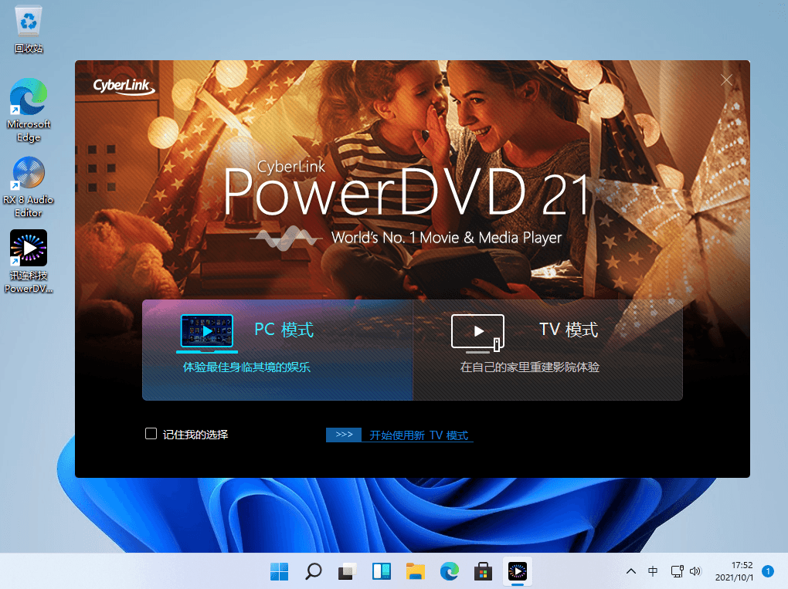Click the text 在自己的家里重建影院体验
The height and width of the screenshot is (589, 788).
click(x=530, y=367)
